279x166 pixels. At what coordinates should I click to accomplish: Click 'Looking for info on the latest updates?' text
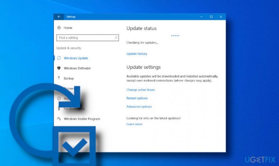153,118
